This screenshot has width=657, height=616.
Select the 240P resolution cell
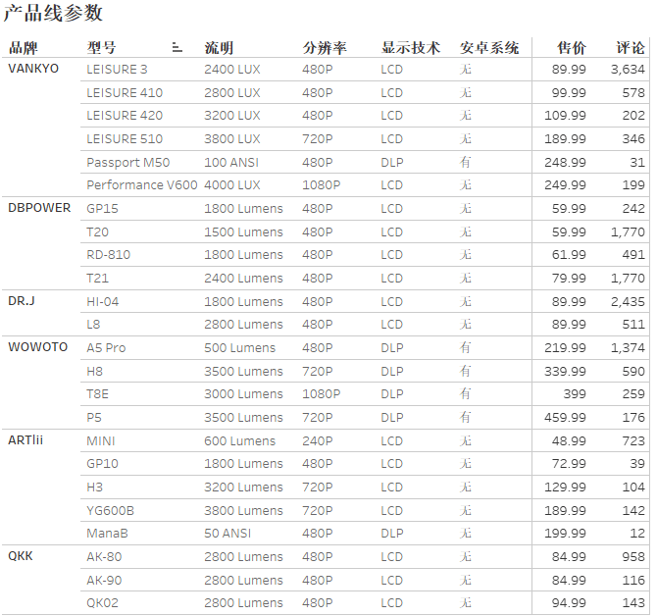click(x=317, y=440)
